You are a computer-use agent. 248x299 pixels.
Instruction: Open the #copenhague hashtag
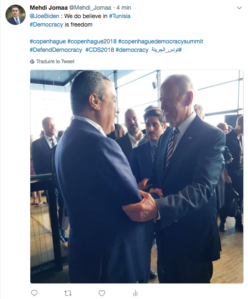tap(48, 41)
